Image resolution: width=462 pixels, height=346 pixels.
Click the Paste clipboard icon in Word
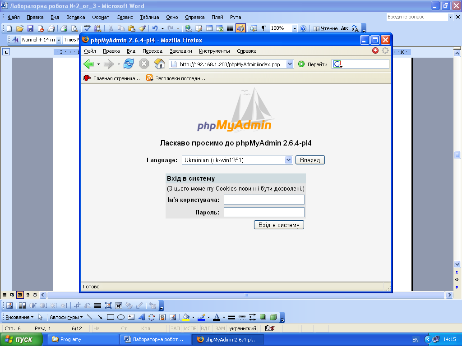(132, 28)
